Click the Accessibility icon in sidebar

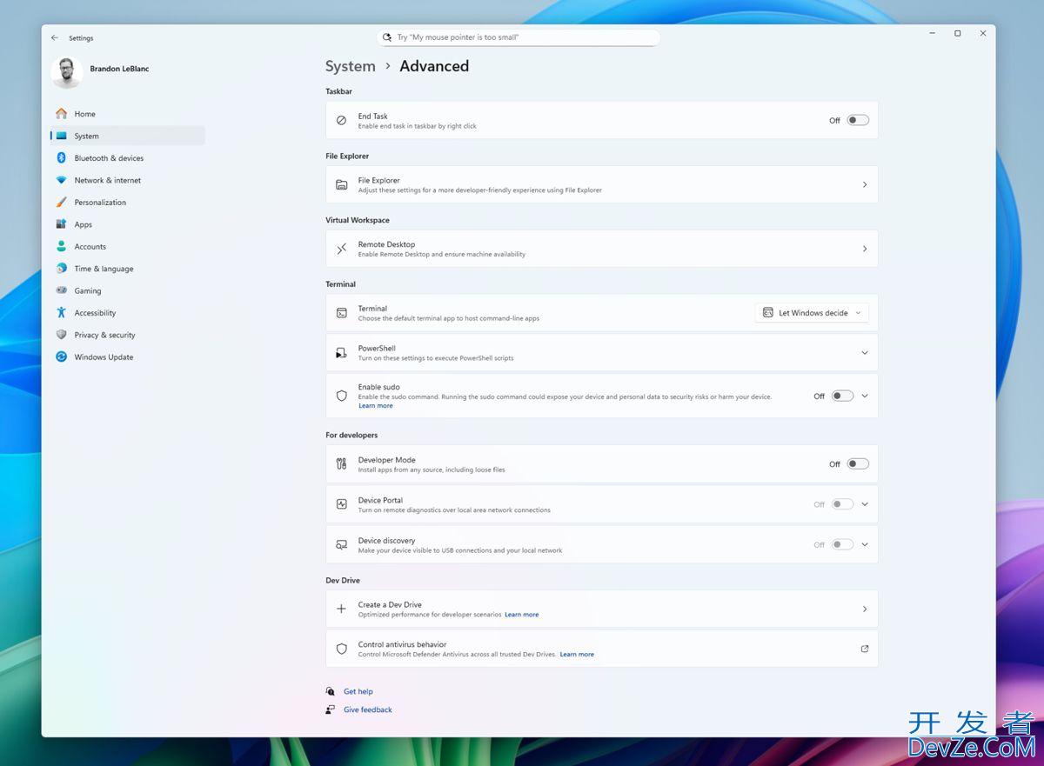pyautogui.click(x=61, y=313)
